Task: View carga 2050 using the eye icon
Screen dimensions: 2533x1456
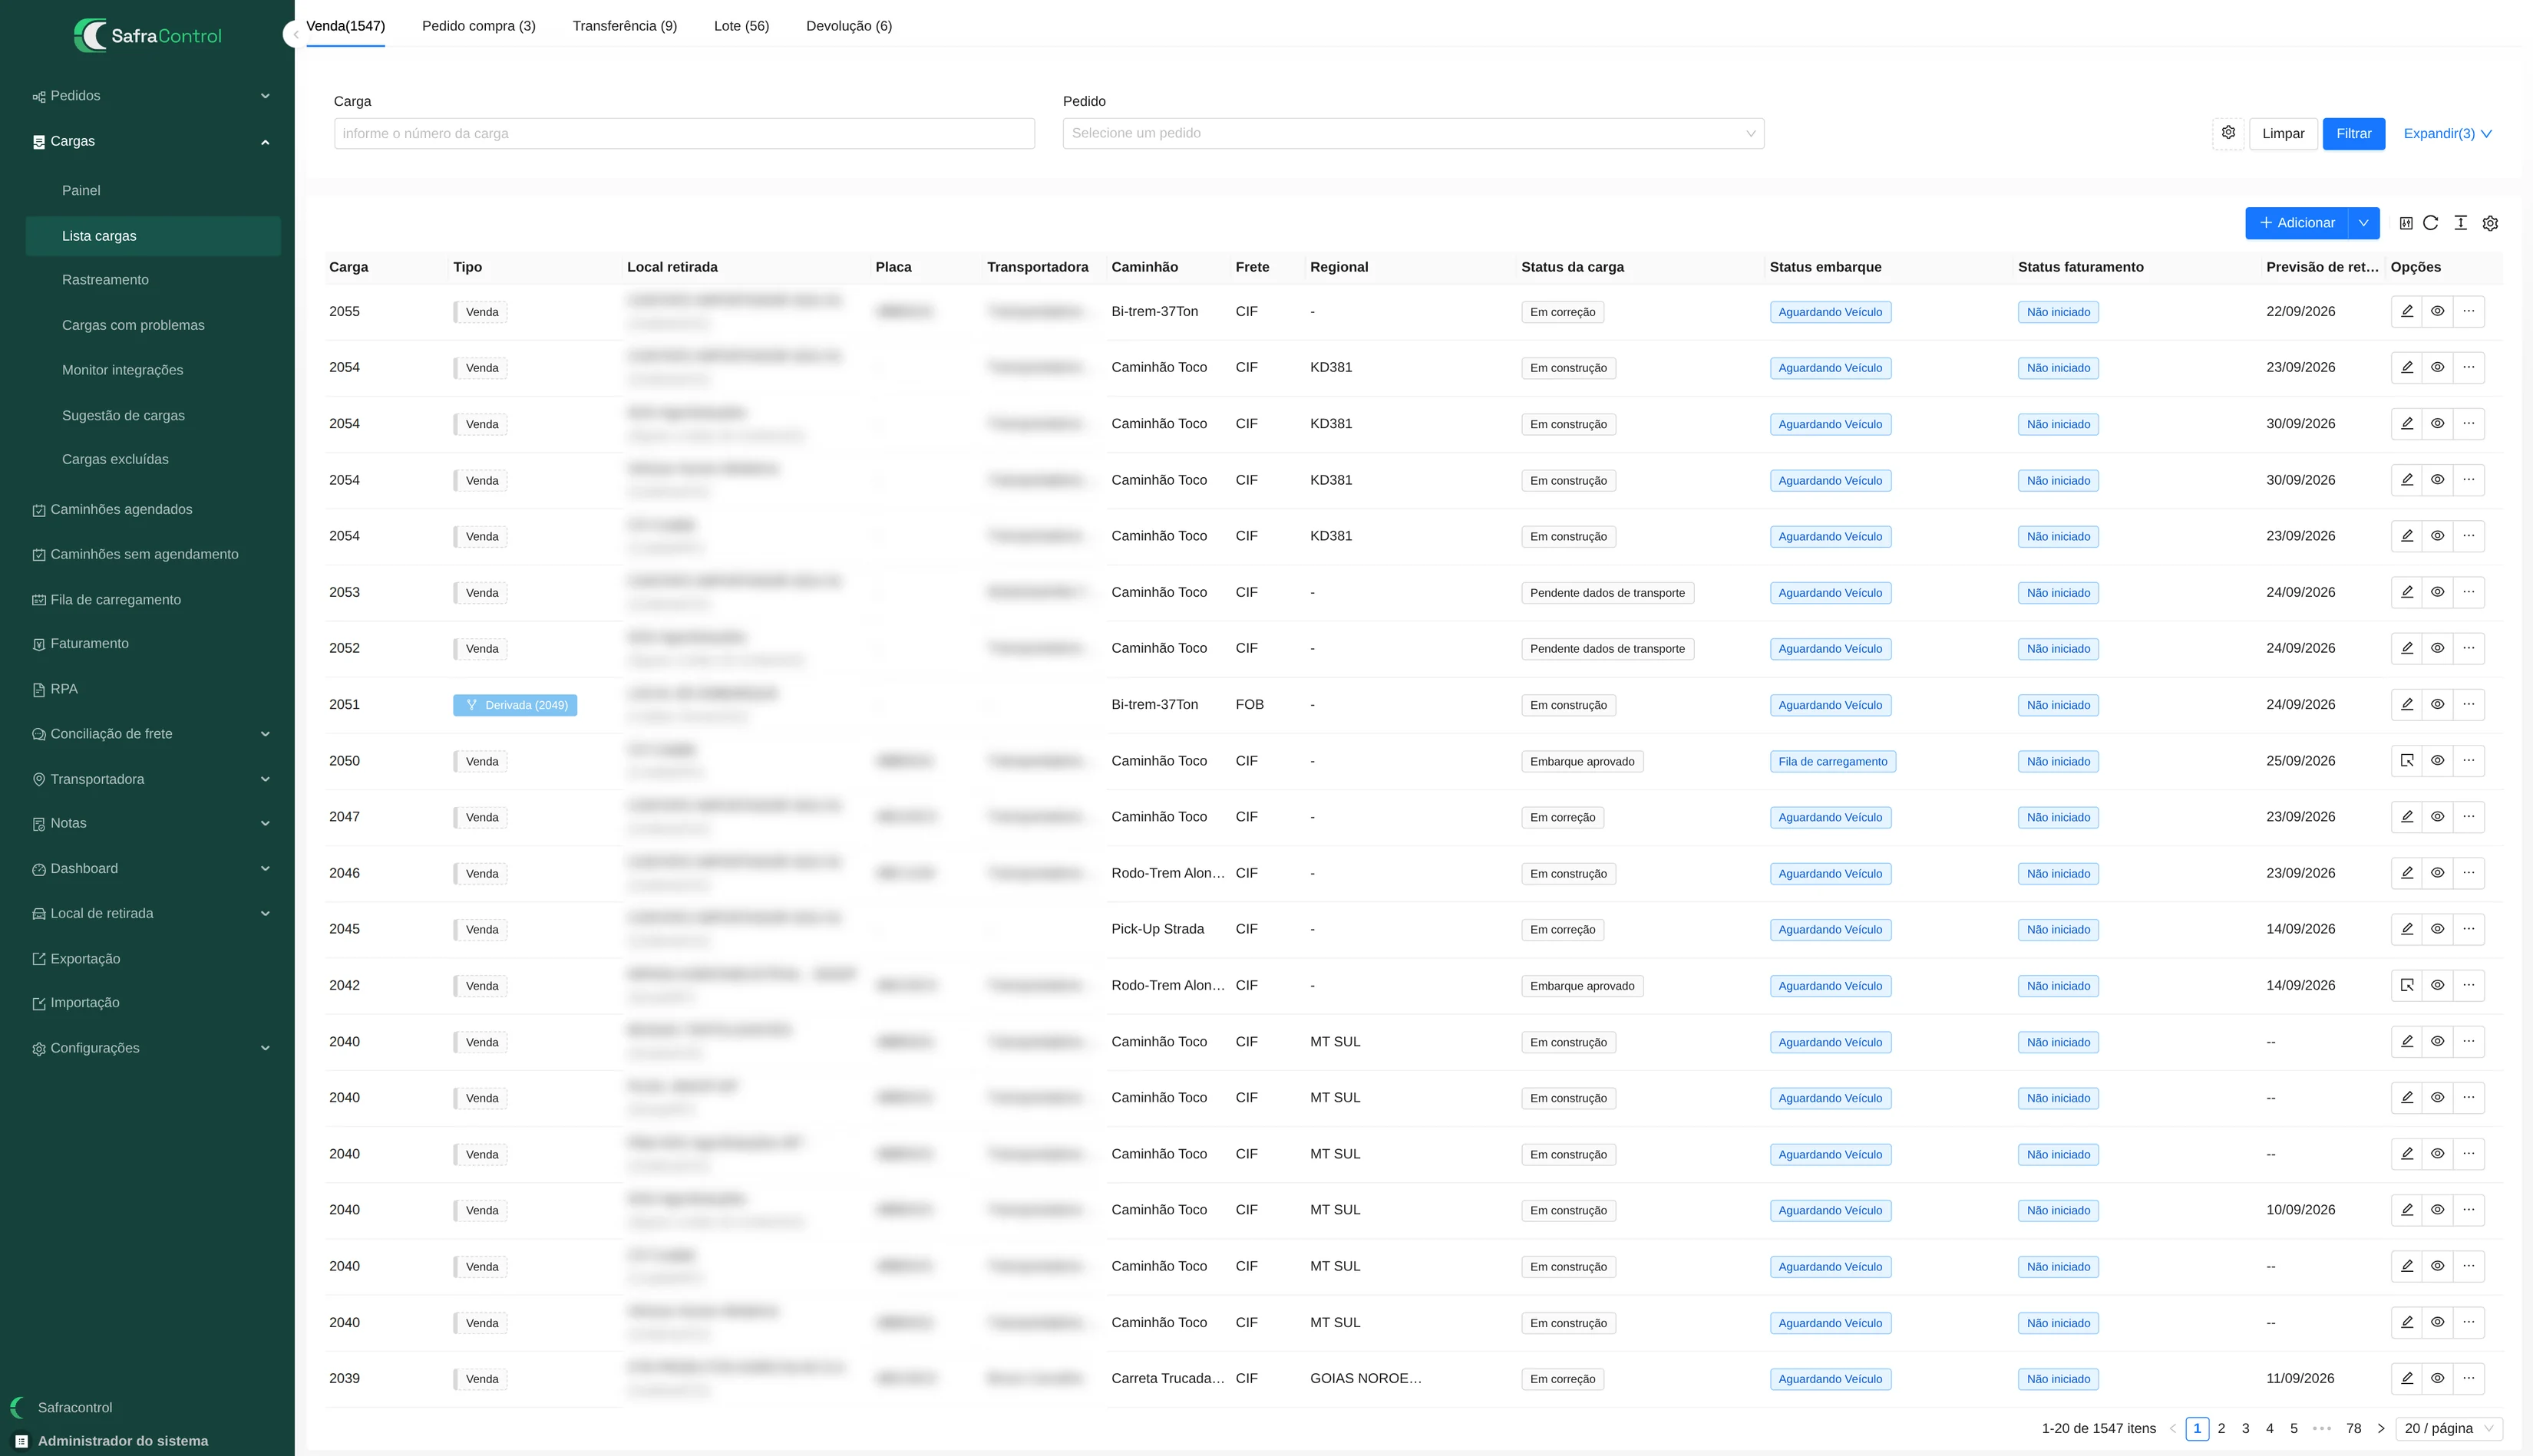Action: tap(2437, 761)
